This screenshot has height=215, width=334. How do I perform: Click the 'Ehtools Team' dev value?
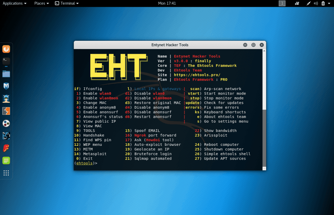click(x=188, y=70)
